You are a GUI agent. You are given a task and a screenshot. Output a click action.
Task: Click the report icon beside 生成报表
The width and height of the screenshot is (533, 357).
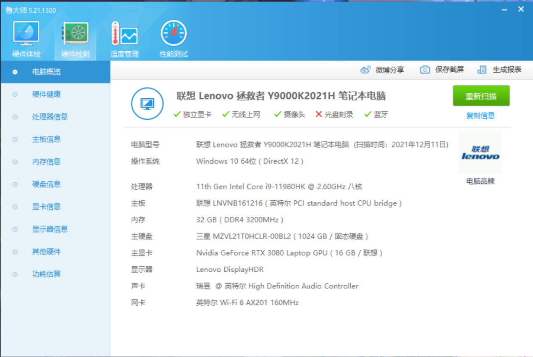(482, 70)
